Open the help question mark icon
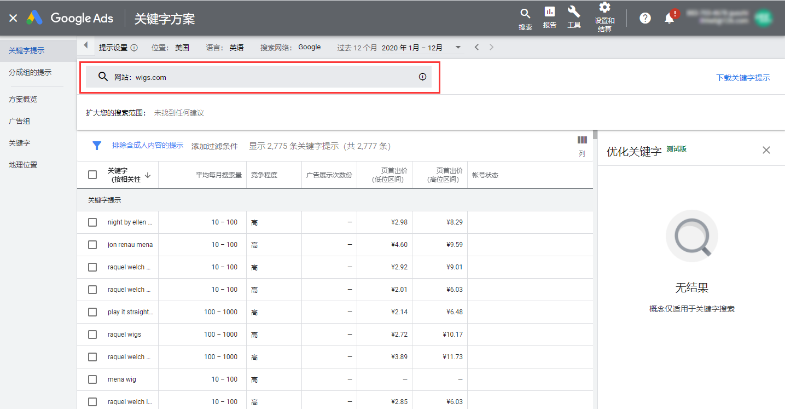Viewport: 785px width, 409px height. click(x=645, y=18)
